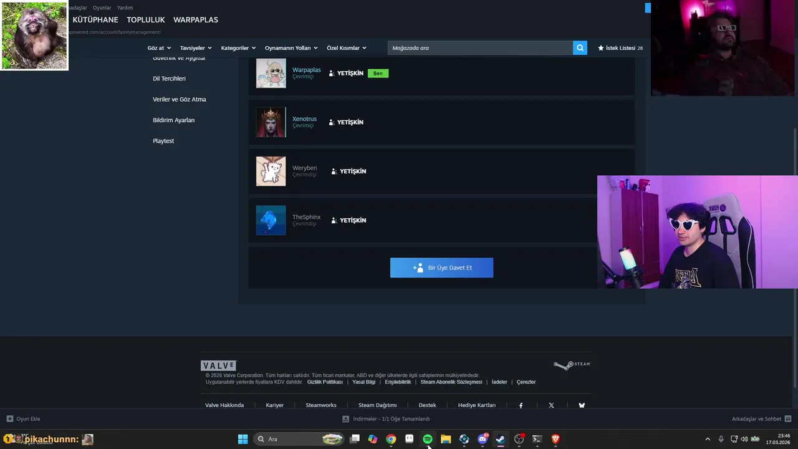
Task: Open the Oyunlar menu
Action: tap(102, 7)
